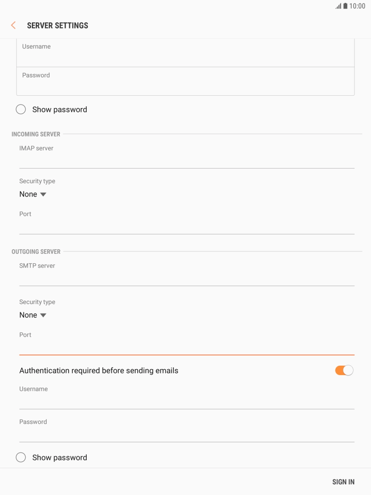The height and width of the screenshot is (495, 371).
Task: Focus outgoing authentication Password field
Action: [187, 434]
